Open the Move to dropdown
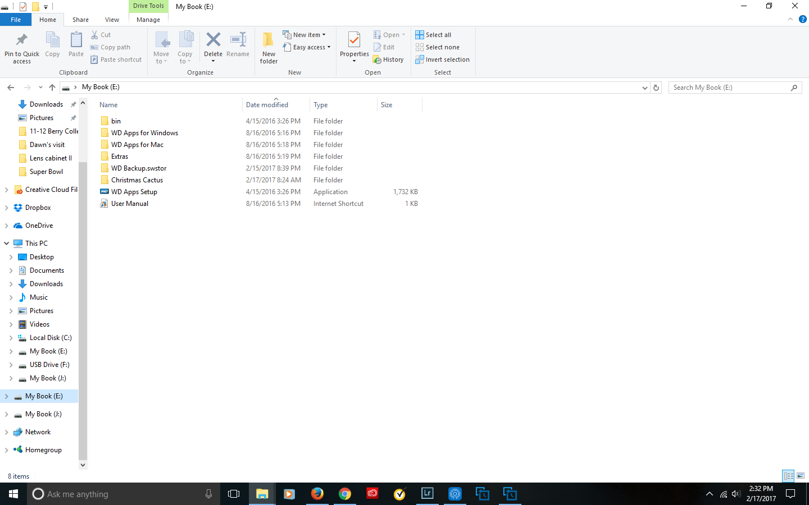This screenshot has height=505, width=809. pos(161,48)
